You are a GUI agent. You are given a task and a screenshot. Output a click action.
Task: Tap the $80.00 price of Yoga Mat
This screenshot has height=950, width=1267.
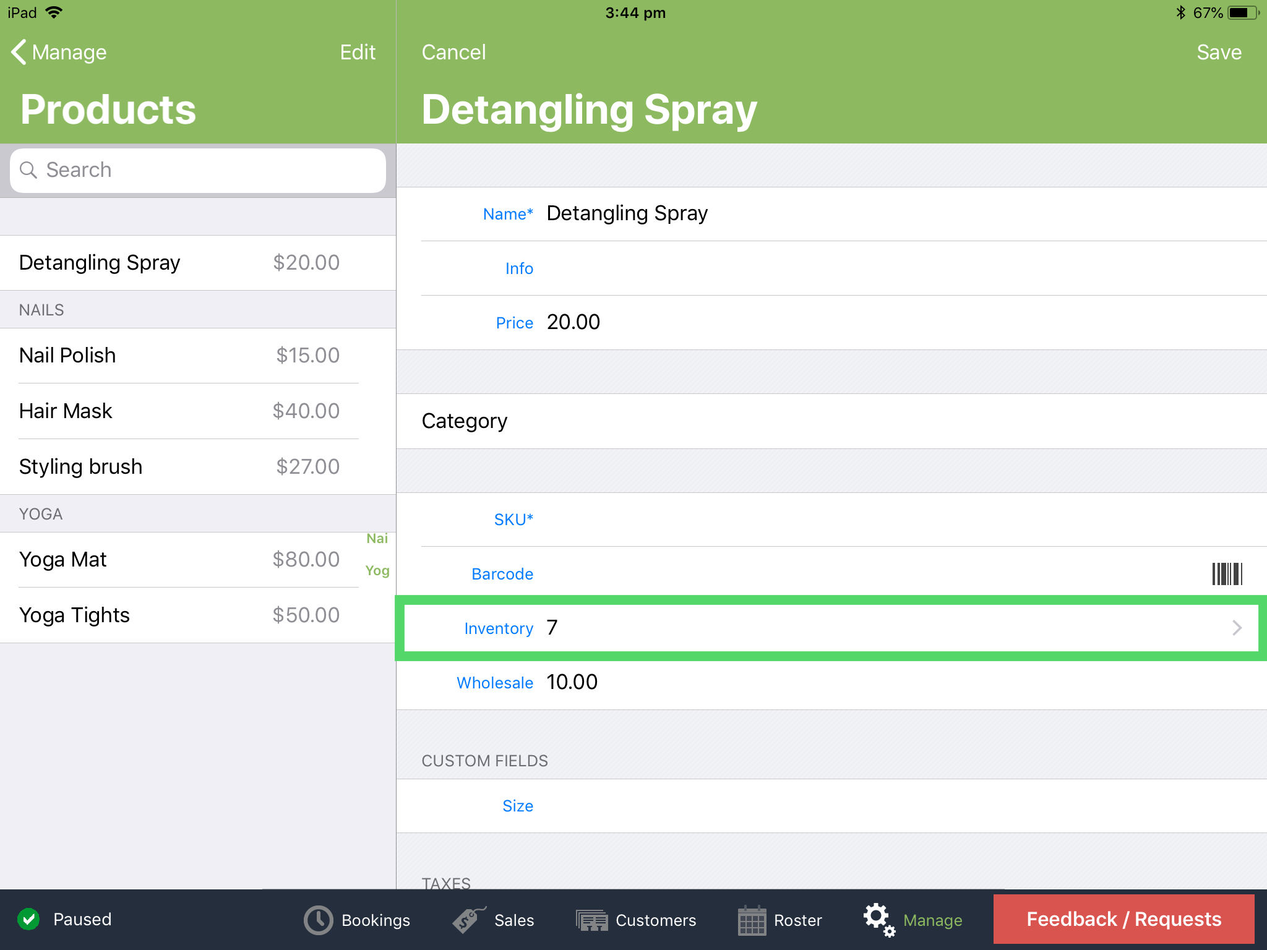pos(306,560)
